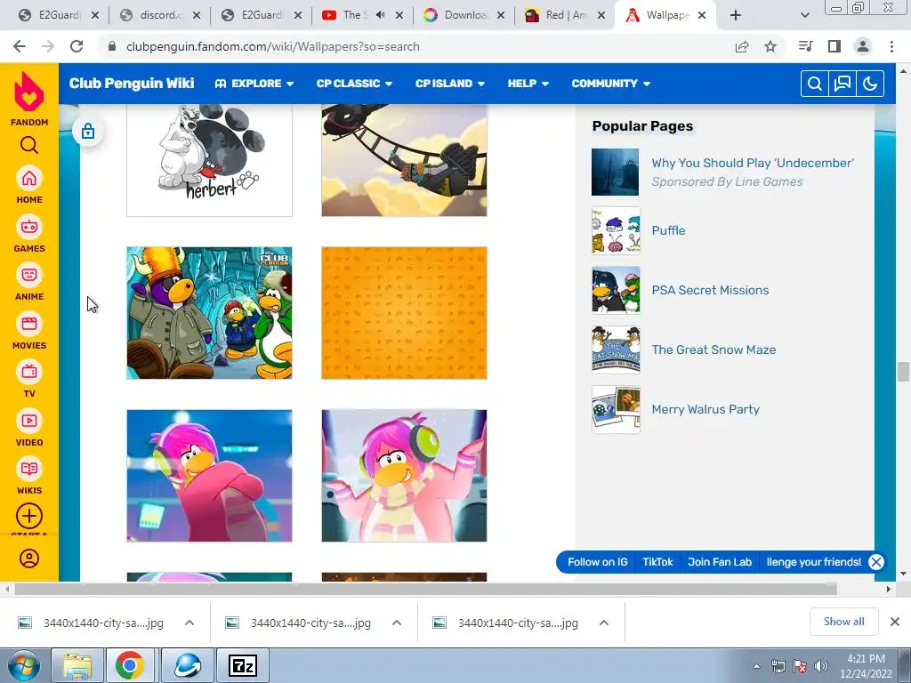This screenshot has width=911, height=683.
Task: Expand options for second downloaded jpg
Action: pyautogui.click(x=397, y=623)
